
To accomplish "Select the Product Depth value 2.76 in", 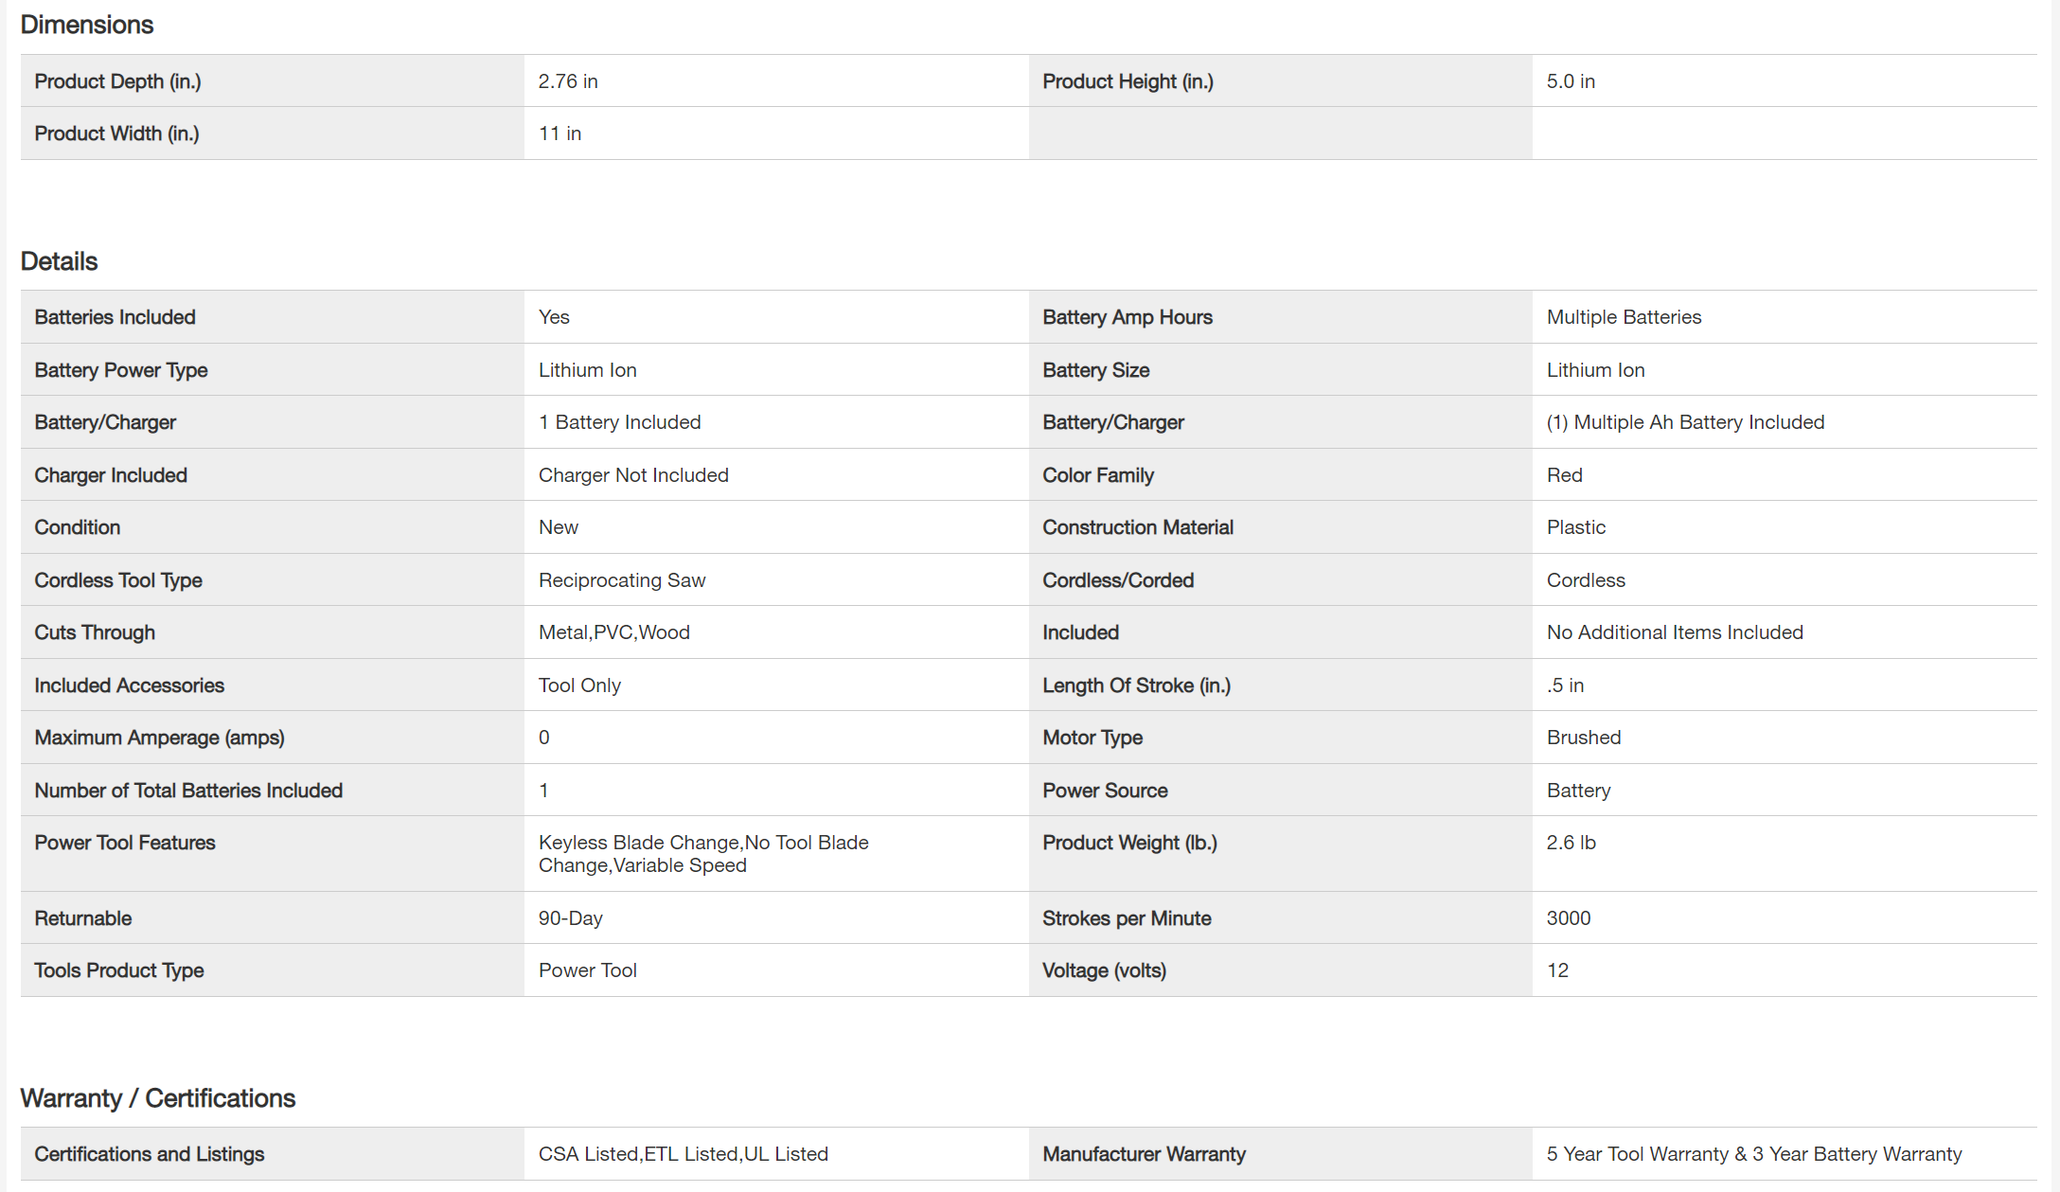I will (568, 81).
